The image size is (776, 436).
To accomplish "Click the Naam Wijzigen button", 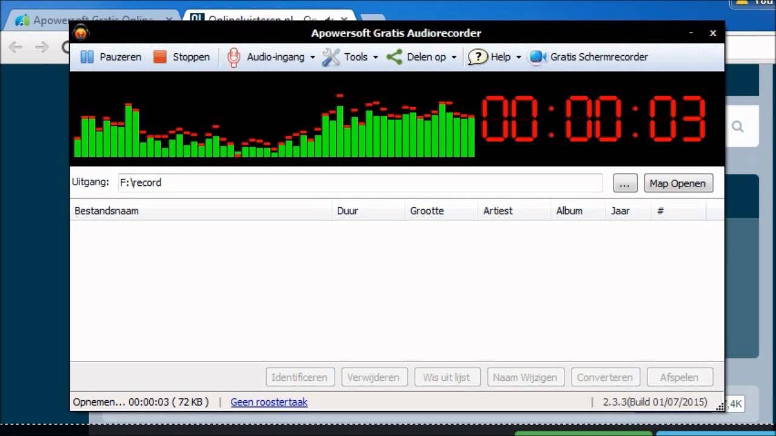I will [x=525, y=377].
